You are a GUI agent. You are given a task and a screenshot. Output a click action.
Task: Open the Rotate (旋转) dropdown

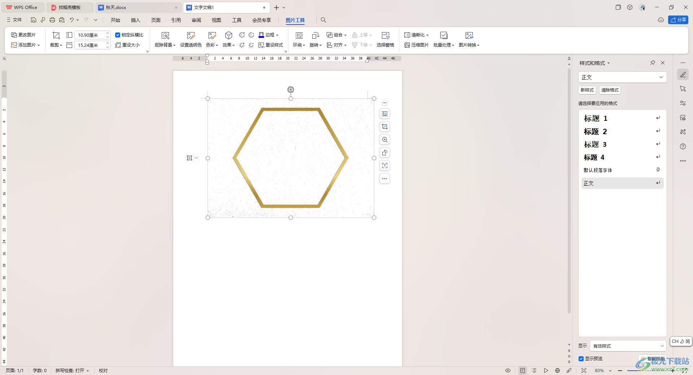(315, 40)
